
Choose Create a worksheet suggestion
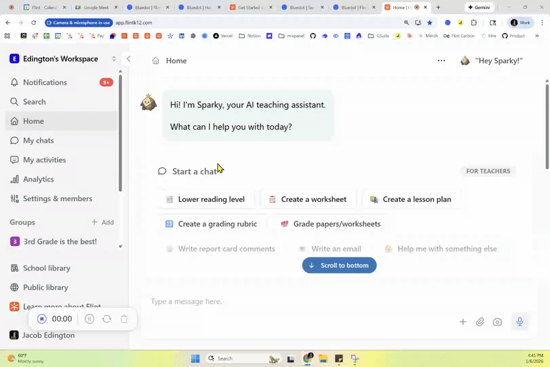tap(308, 199)
